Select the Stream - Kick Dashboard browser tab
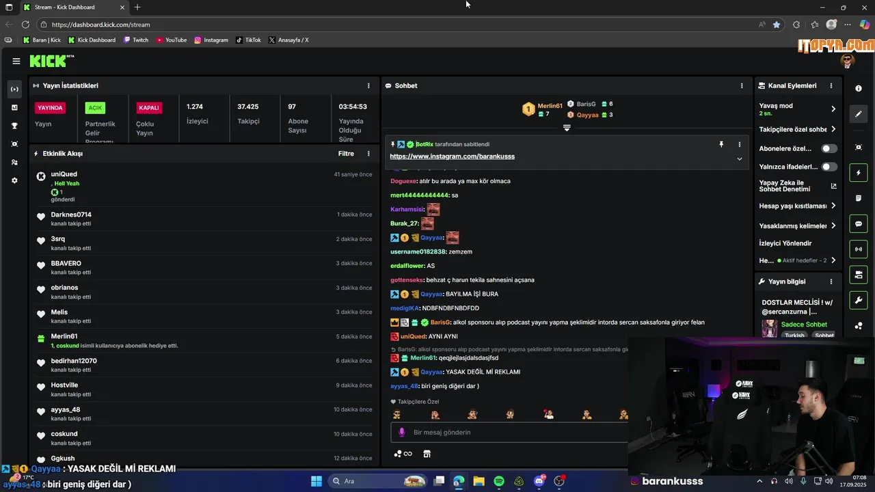This screenshot has width=875, height=492. click(75, 8)
